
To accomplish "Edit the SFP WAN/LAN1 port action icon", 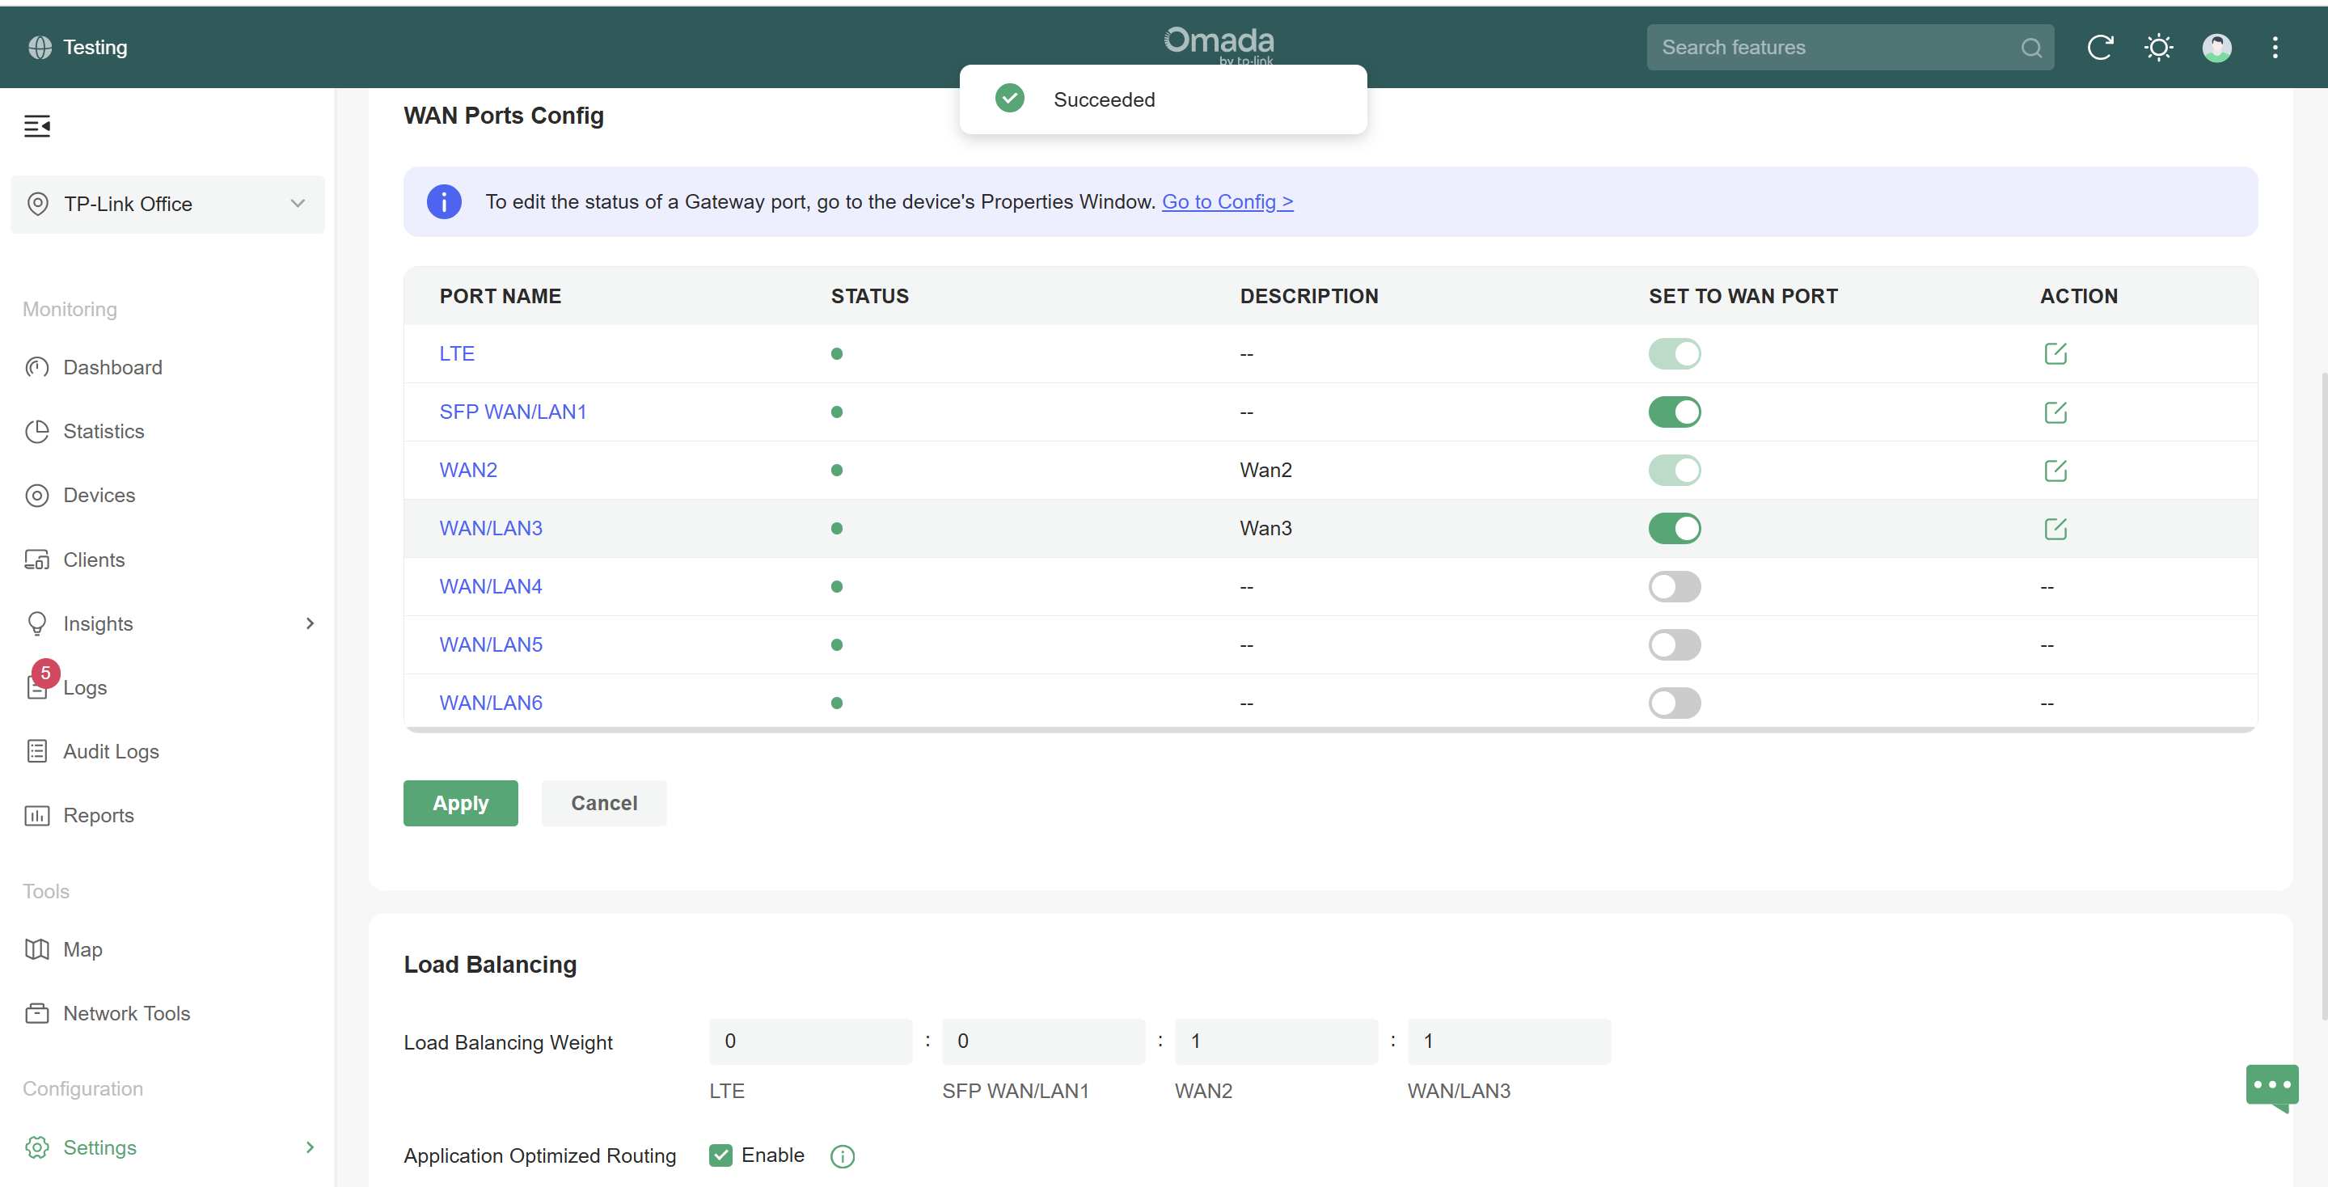I will (2055, 412).
